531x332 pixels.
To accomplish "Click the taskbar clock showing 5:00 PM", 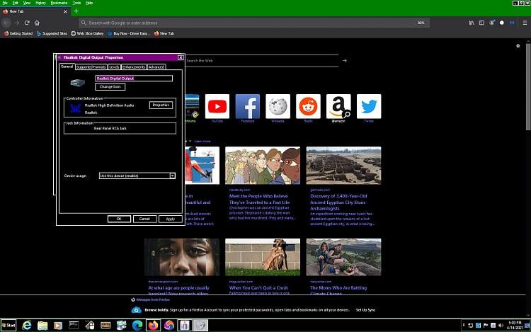I will pyautogui.click(x=515, y=325).
